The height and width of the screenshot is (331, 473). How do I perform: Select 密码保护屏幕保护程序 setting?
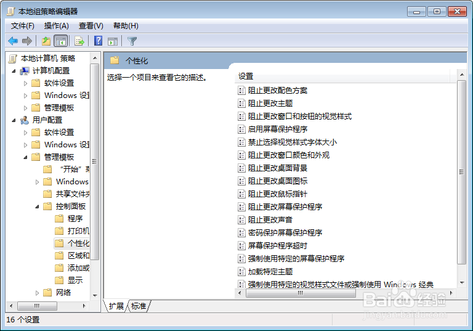[x=285, y=232]
